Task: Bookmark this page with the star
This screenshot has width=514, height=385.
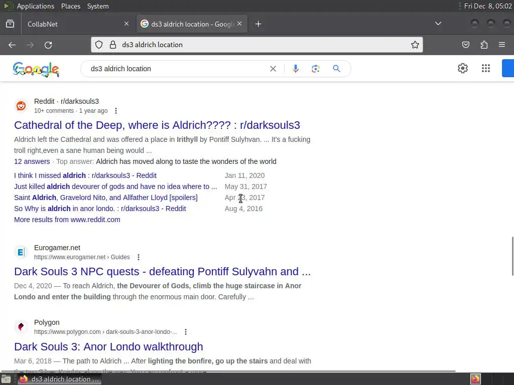Action: tap(415, 45)
